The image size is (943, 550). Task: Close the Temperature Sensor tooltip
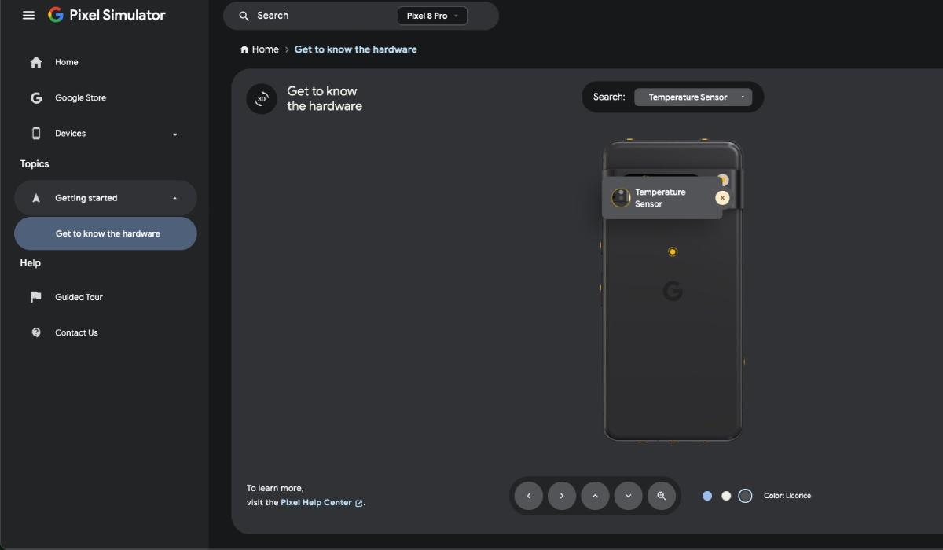pyautogui.click(x=722, y=198)
